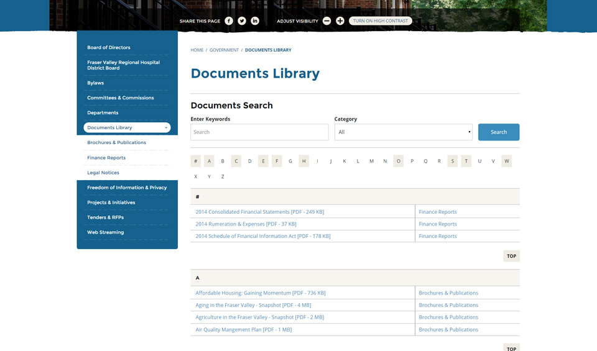Click TOP button below # section
This screenshot has width=597, height=351.
tap(511, 256)
